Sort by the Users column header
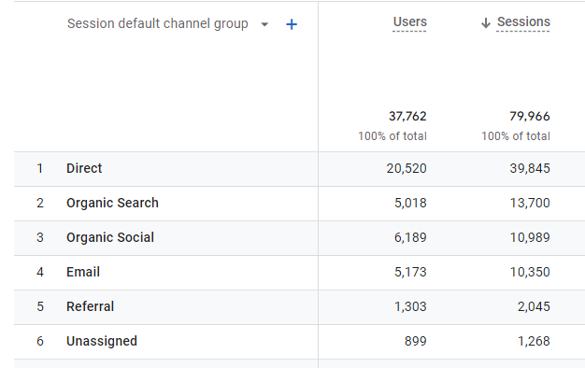The height and width of the screenshot is (368, 585). [x=409, y=22]
